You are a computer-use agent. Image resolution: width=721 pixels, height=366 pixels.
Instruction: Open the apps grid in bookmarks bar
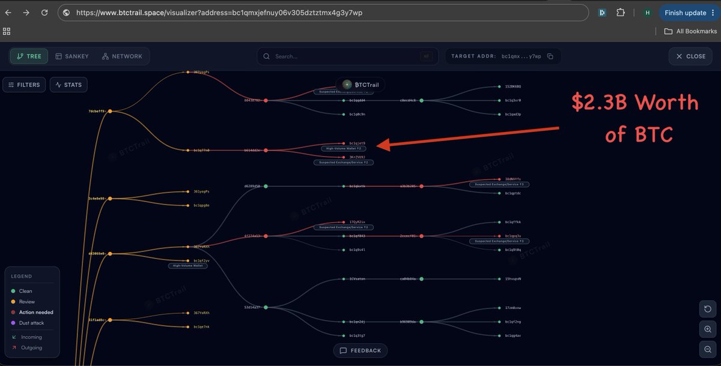tap(7, 31)
